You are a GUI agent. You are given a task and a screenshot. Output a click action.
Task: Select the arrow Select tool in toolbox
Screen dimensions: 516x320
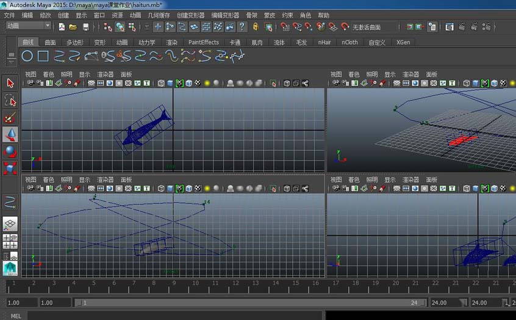(x=10, y=84)
